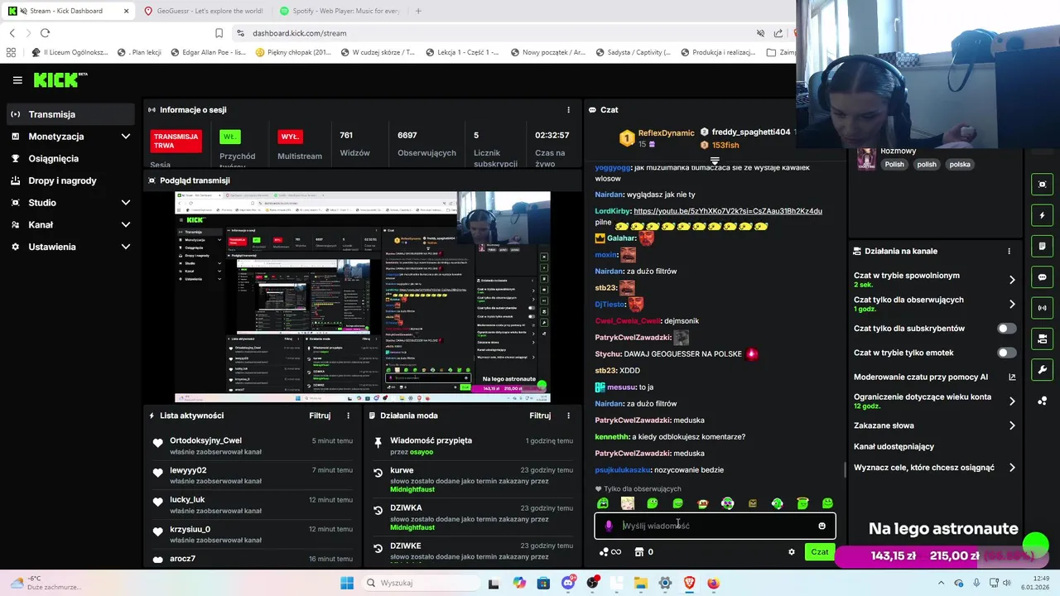Click lucky_luk in activity list
The height and width of the screenshot is (596, 1060).
click(187, 499)
